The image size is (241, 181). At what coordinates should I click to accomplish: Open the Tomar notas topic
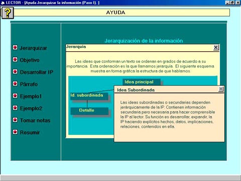pos(35,120)
